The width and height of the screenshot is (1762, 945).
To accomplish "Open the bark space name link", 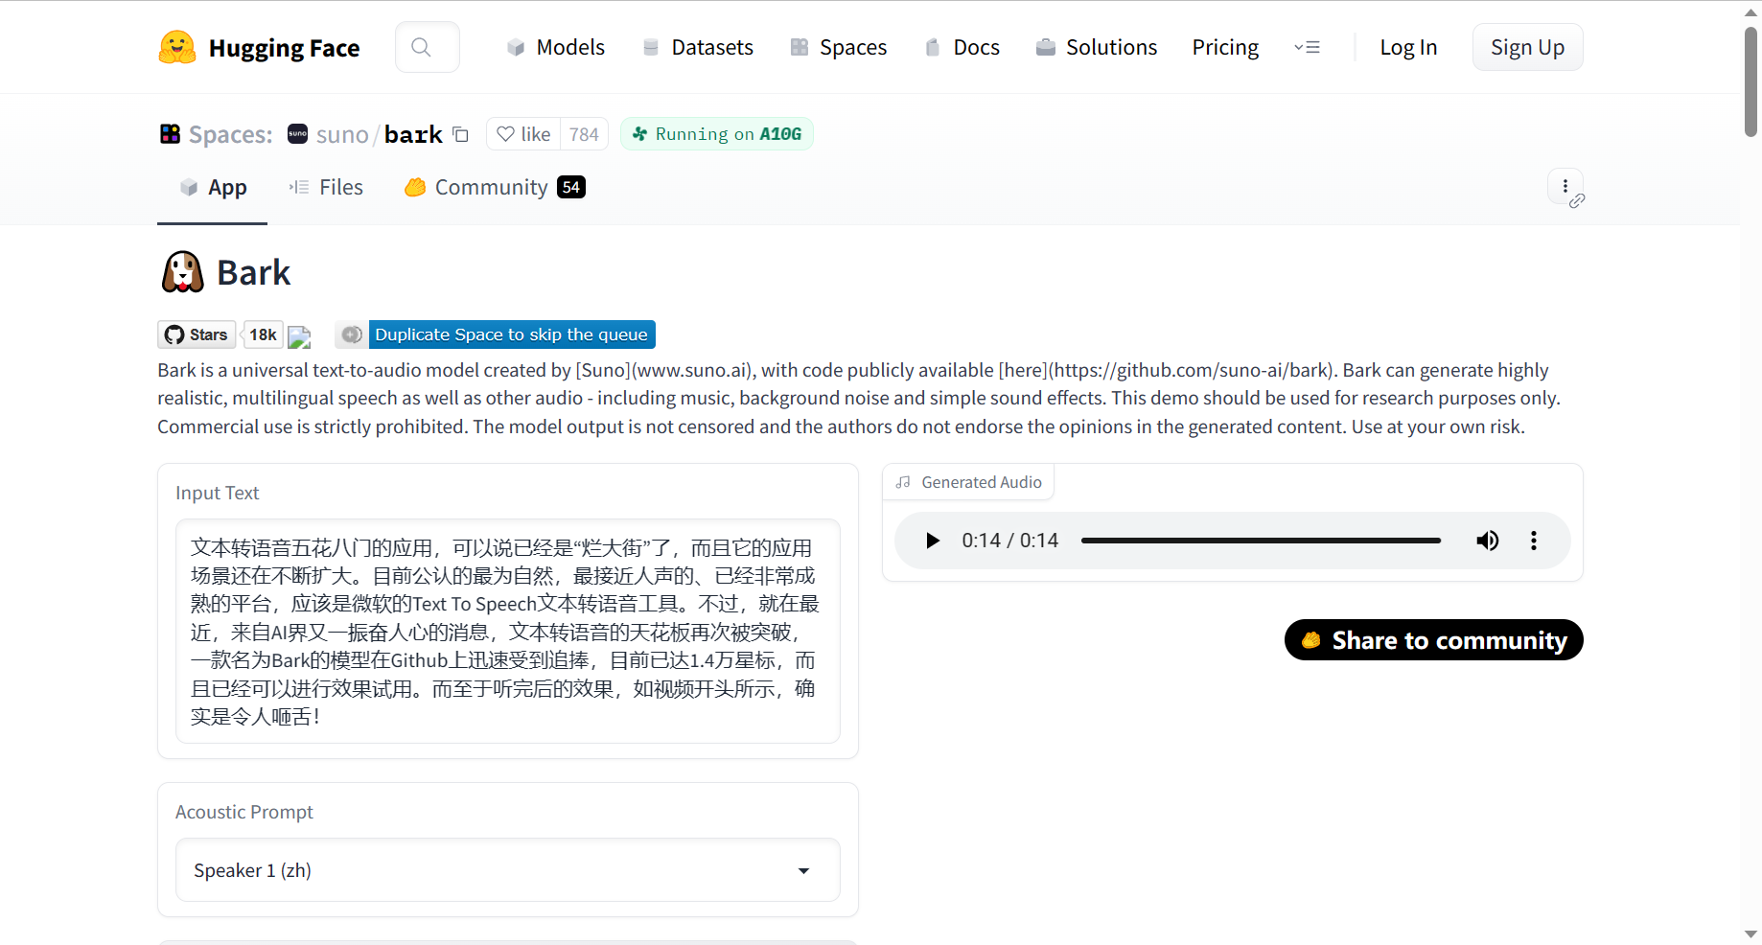I will pos(413,134).
